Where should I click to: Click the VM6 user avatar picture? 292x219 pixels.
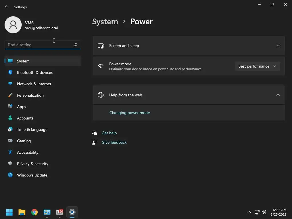13,25
